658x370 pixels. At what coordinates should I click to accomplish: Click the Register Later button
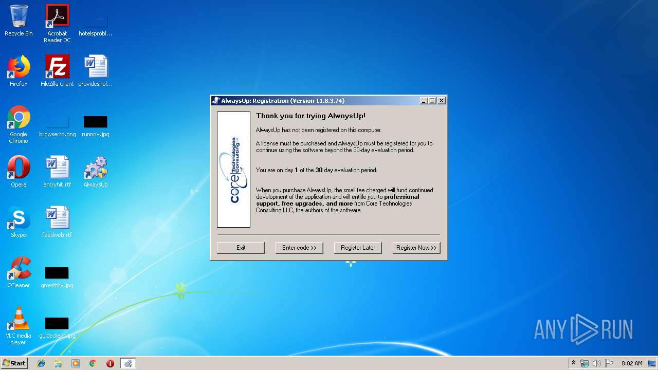point(358,248)
